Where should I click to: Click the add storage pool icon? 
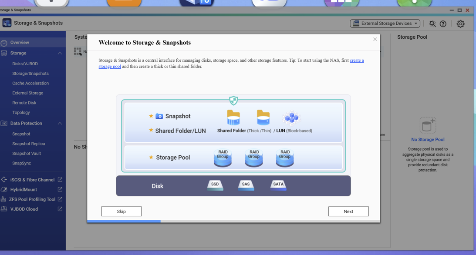pyautogui.click(x=428, y=125)
